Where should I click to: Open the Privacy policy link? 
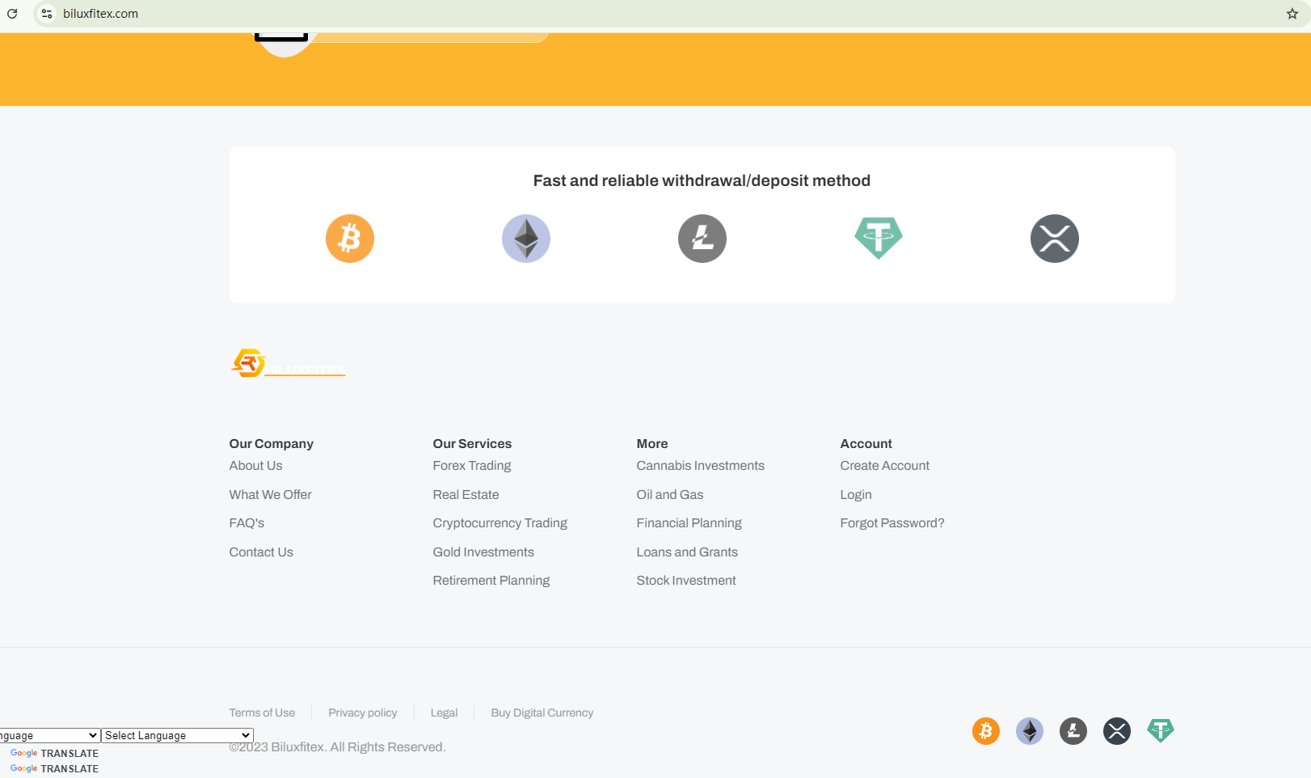363,712
